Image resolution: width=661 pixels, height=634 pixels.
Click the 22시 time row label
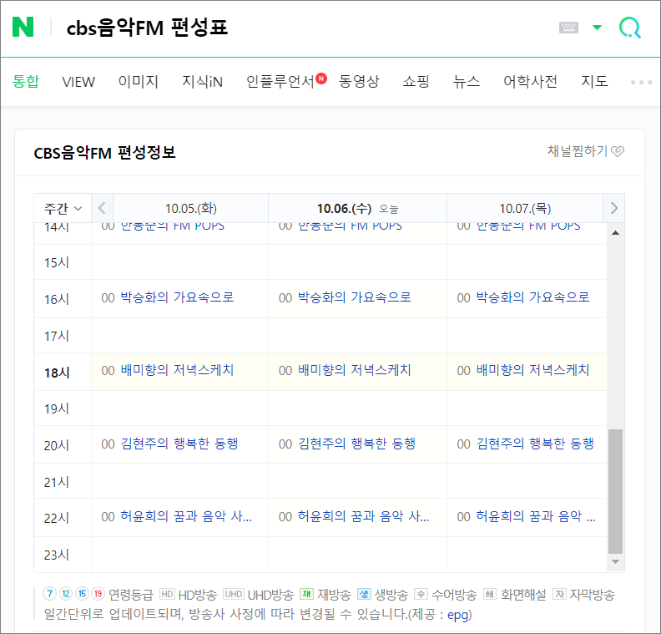pos(57,518)
